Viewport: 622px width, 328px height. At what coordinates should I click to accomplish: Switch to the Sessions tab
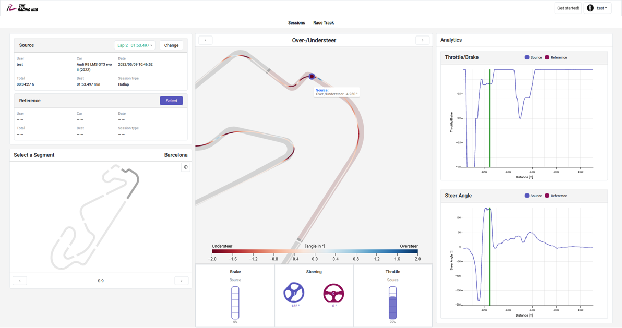click(x=296, y=23)
